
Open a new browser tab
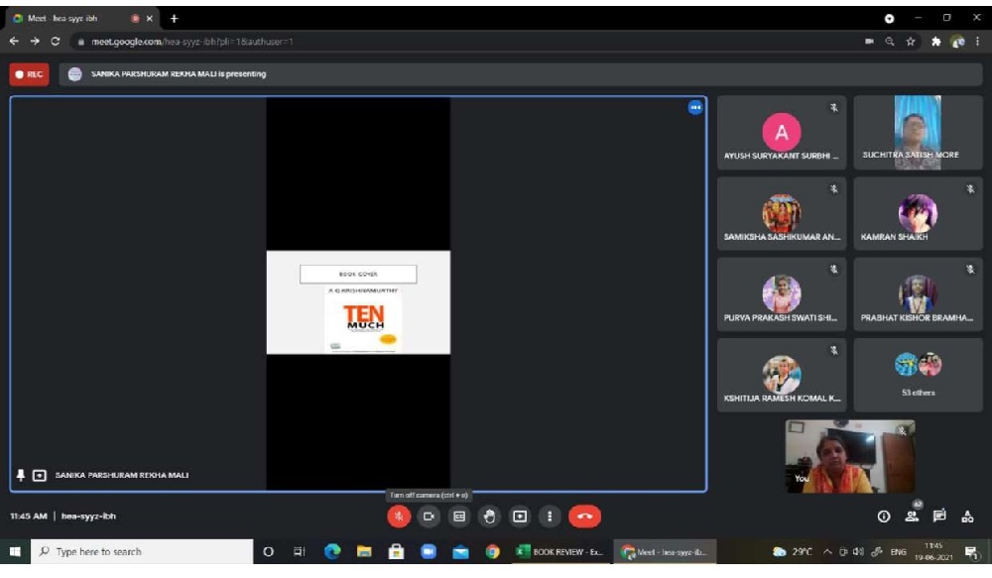175,18
